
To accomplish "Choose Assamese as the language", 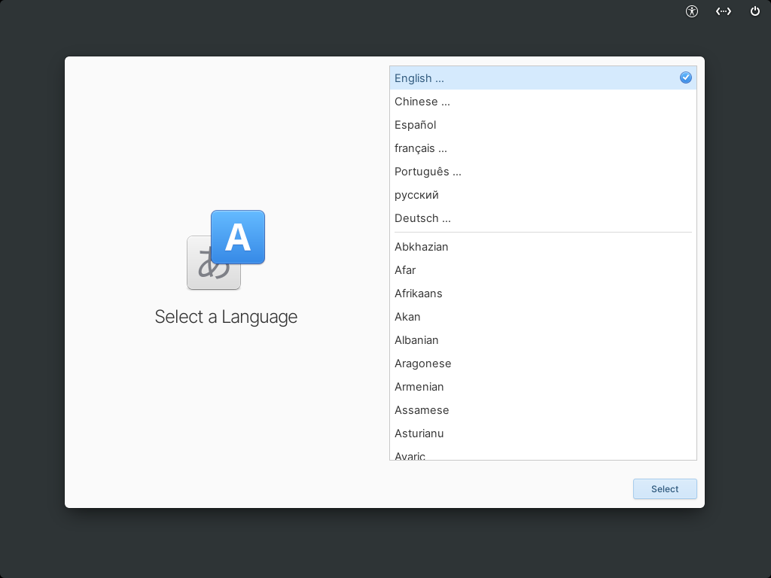I will (x=543, y=410).
